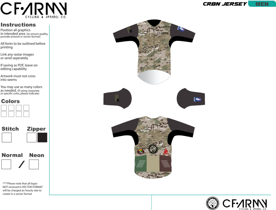Select the white Zipper color box
276x210 pixels.
point(32,137)
